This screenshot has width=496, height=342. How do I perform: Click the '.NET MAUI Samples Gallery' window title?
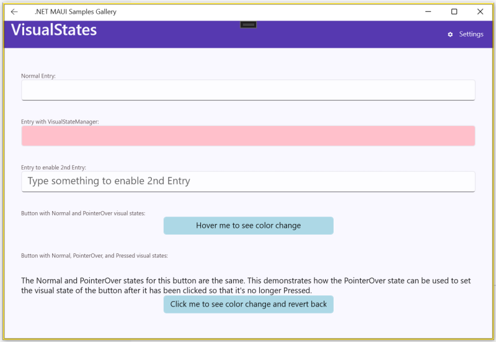point(75,12)
